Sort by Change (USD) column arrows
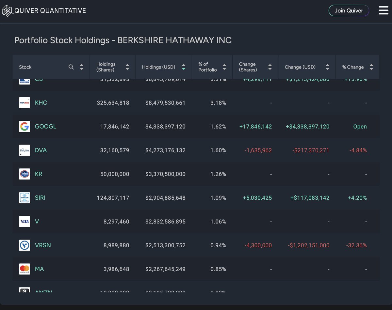 327,67
